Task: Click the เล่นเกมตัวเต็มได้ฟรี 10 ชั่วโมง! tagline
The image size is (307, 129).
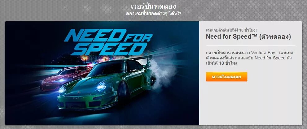Action: click(231, 30)
